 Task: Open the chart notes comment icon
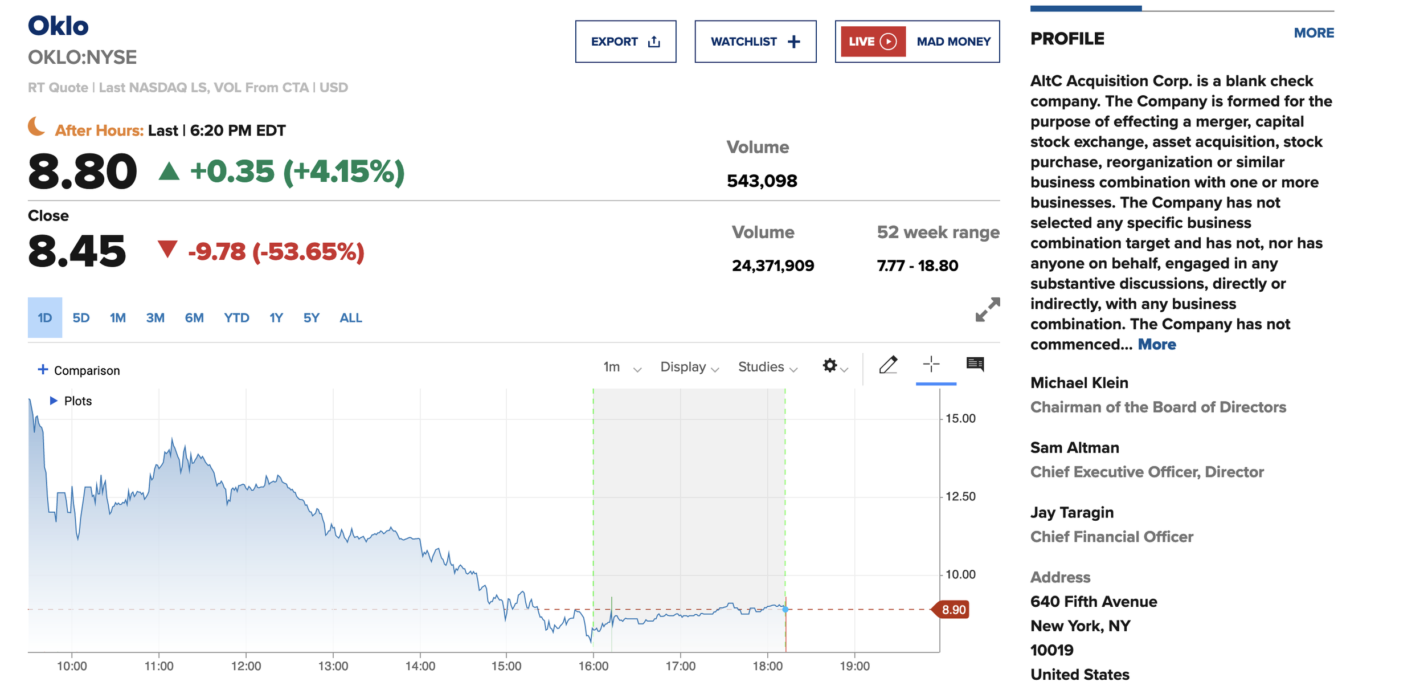pos(975,364)
